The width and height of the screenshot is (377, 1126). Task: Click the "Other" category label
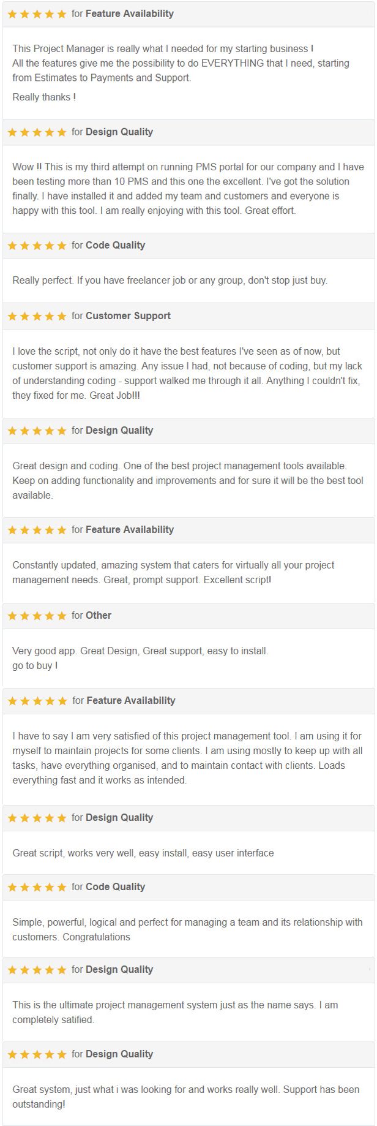click(99, 616)
